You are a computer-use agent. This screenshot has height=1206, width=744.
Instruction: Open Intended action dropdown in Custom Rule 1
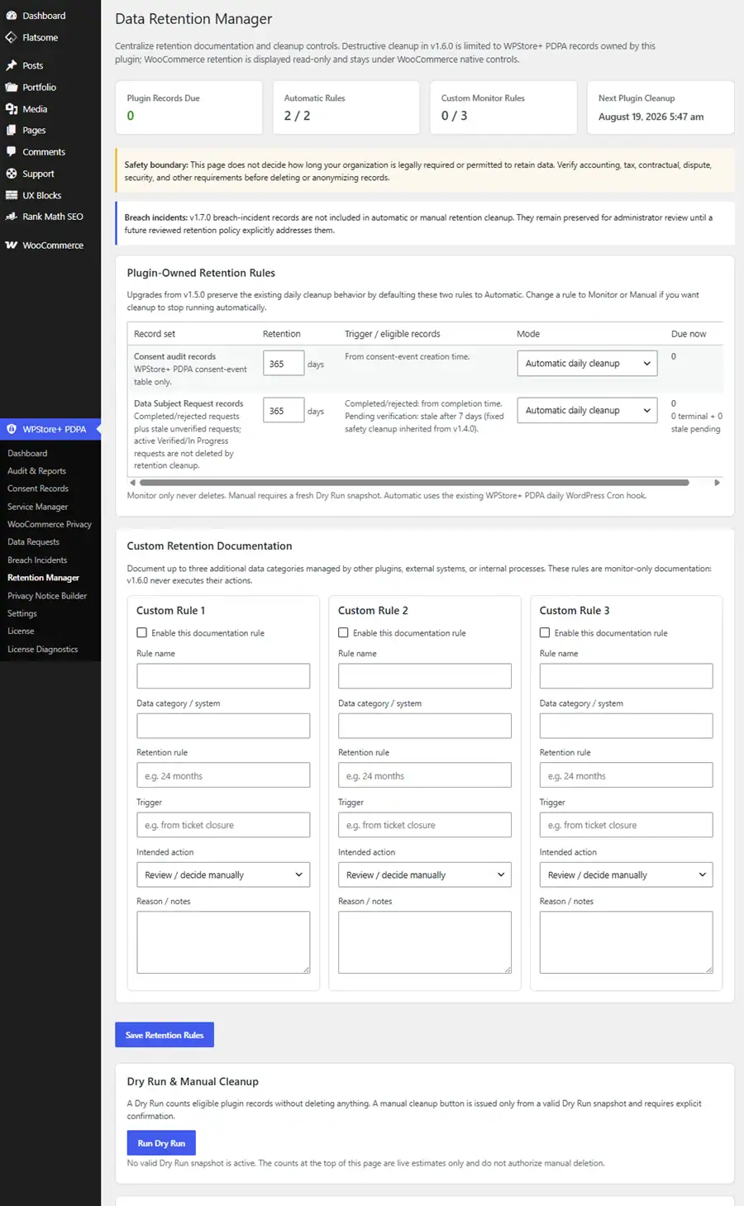click(223, 875)
